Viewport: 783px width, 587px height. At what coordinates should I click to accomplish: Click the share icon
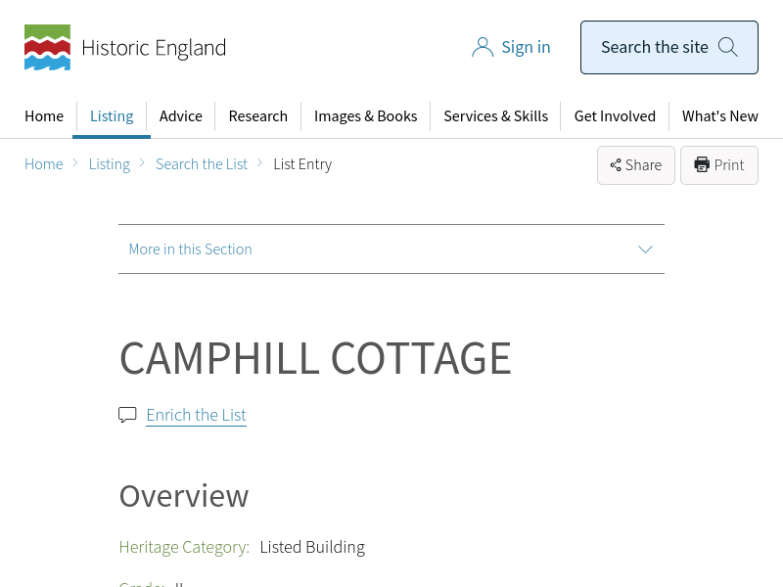(616, 165)
